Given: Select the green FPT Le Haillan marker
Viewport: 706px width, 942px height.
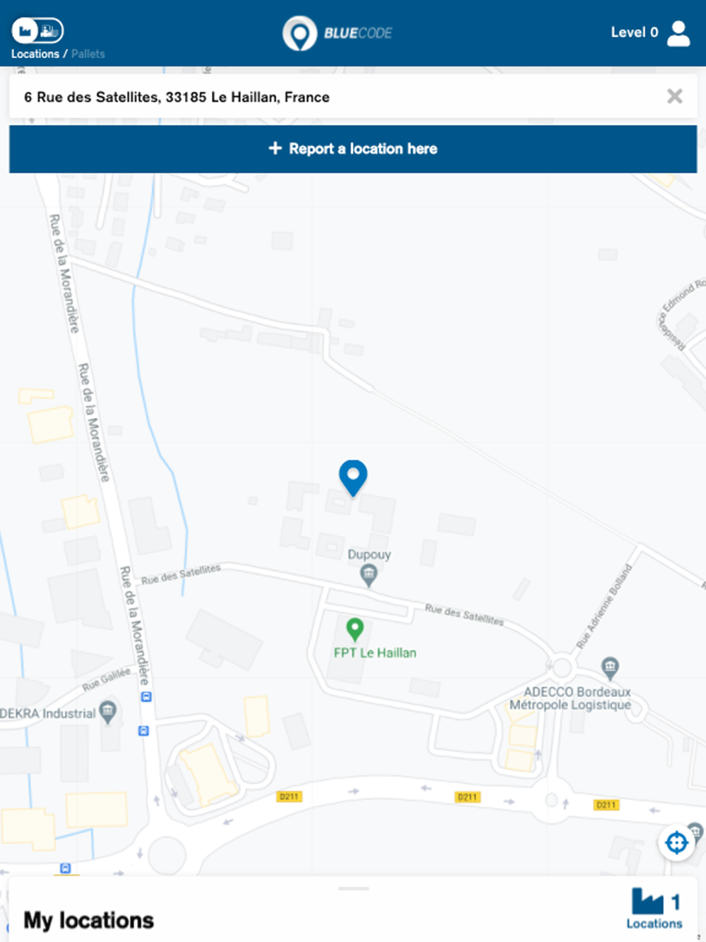Looking at the screenshot, I should (x=354, y=628).
